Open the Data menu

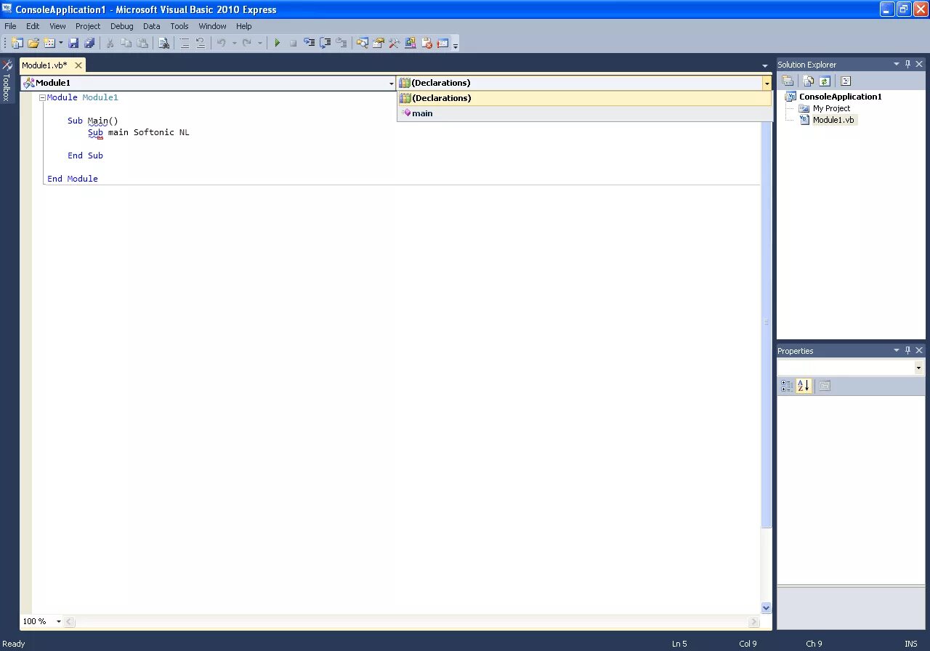coord(151,26)
